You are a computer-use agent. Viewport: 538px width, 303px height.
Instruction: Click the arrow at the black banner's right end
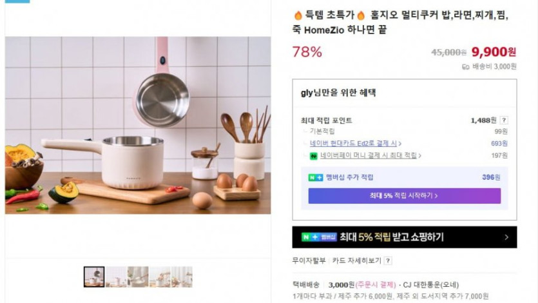pos(507,237)
